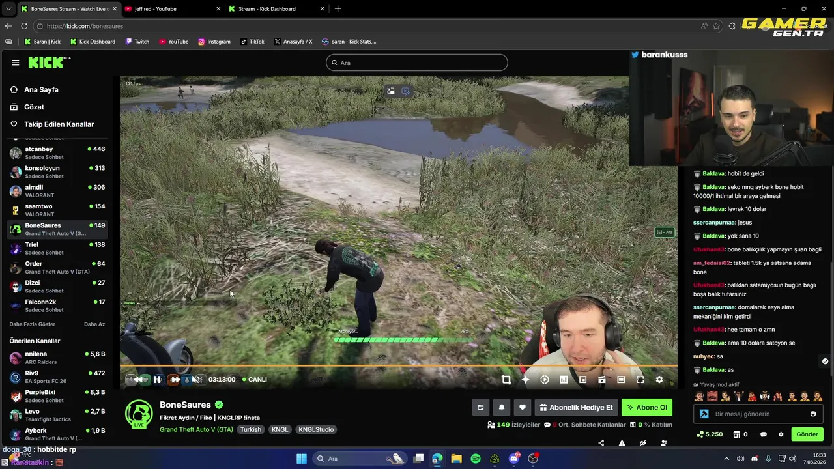Image resolution: width=834 pixels, height=469 pixels.
Task: Open recommended channel nnilena
Action: [x=57, y=358]
